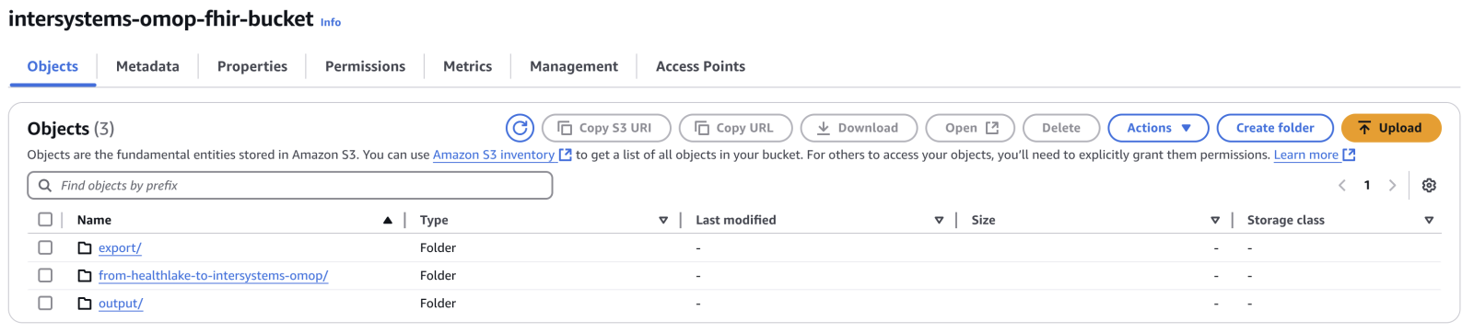Tick the output/ folder checkbox
The height and width of the screenshot is (333, 1474).
click(45, 303)
